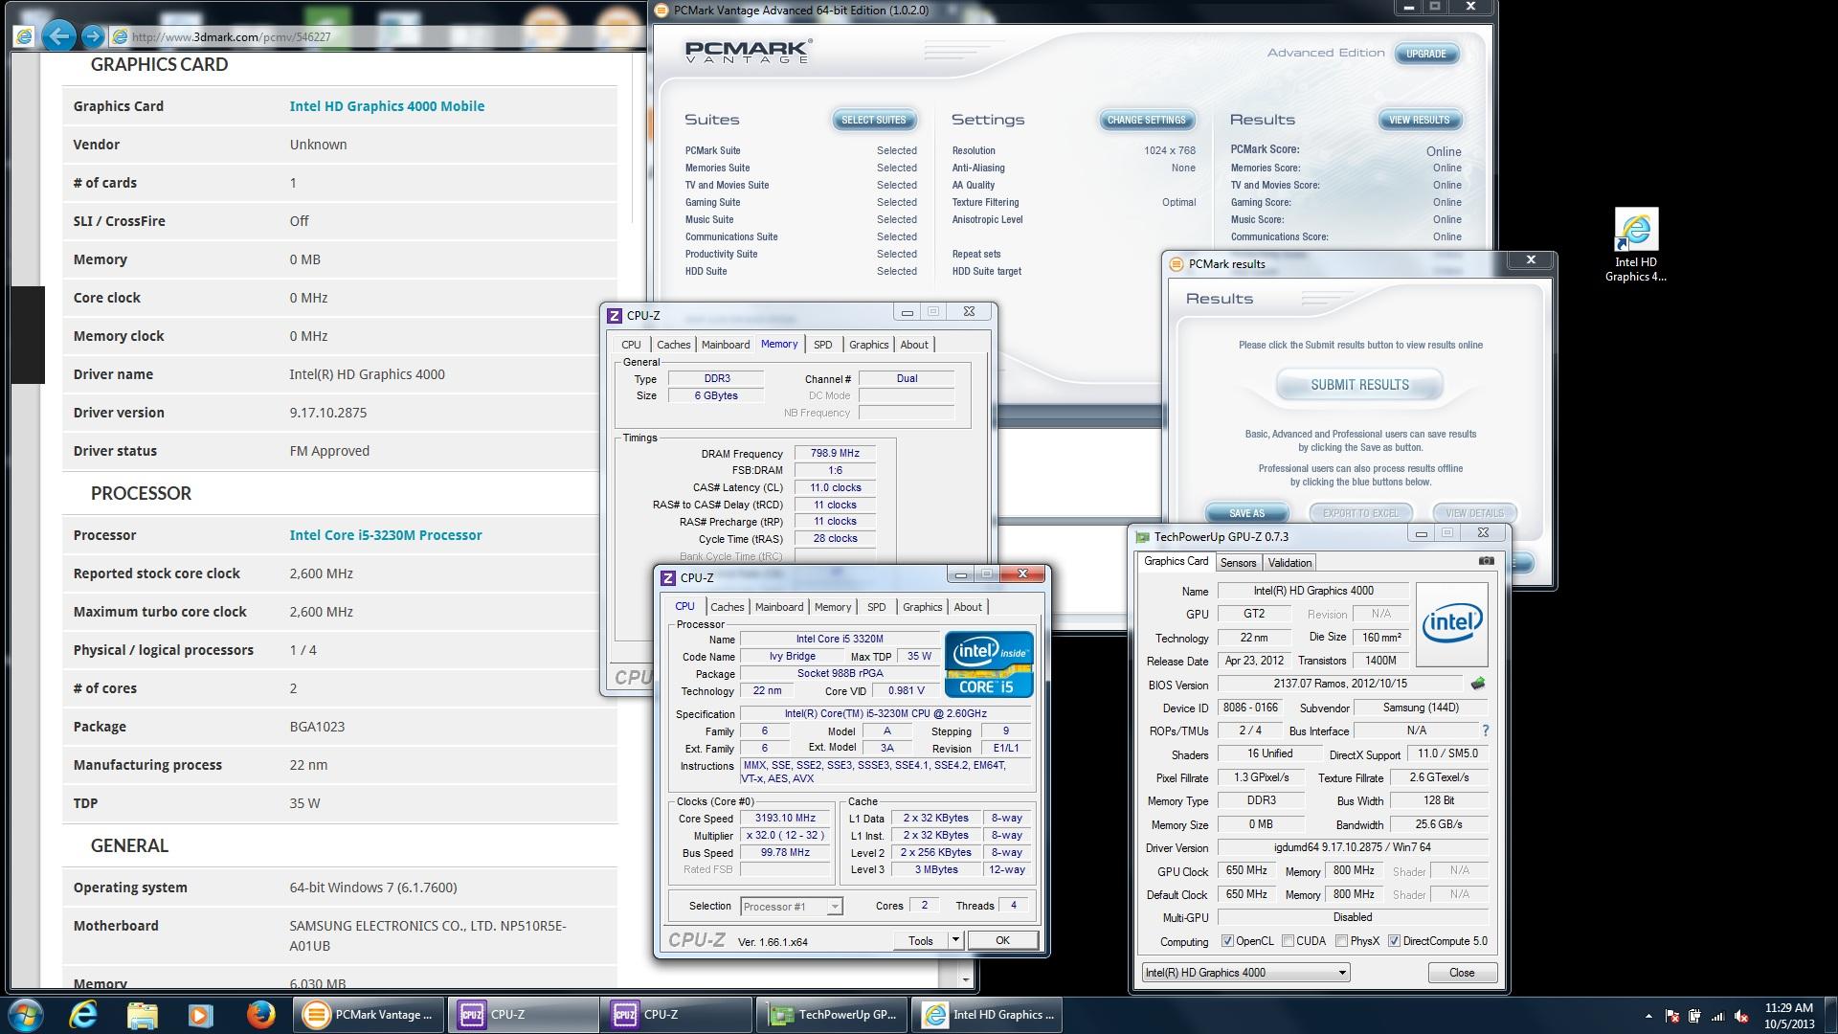Click the Intel logo in GPU-Z
The width and height of the screenshot is (1838, 1034).
(x=1451, y=624)
